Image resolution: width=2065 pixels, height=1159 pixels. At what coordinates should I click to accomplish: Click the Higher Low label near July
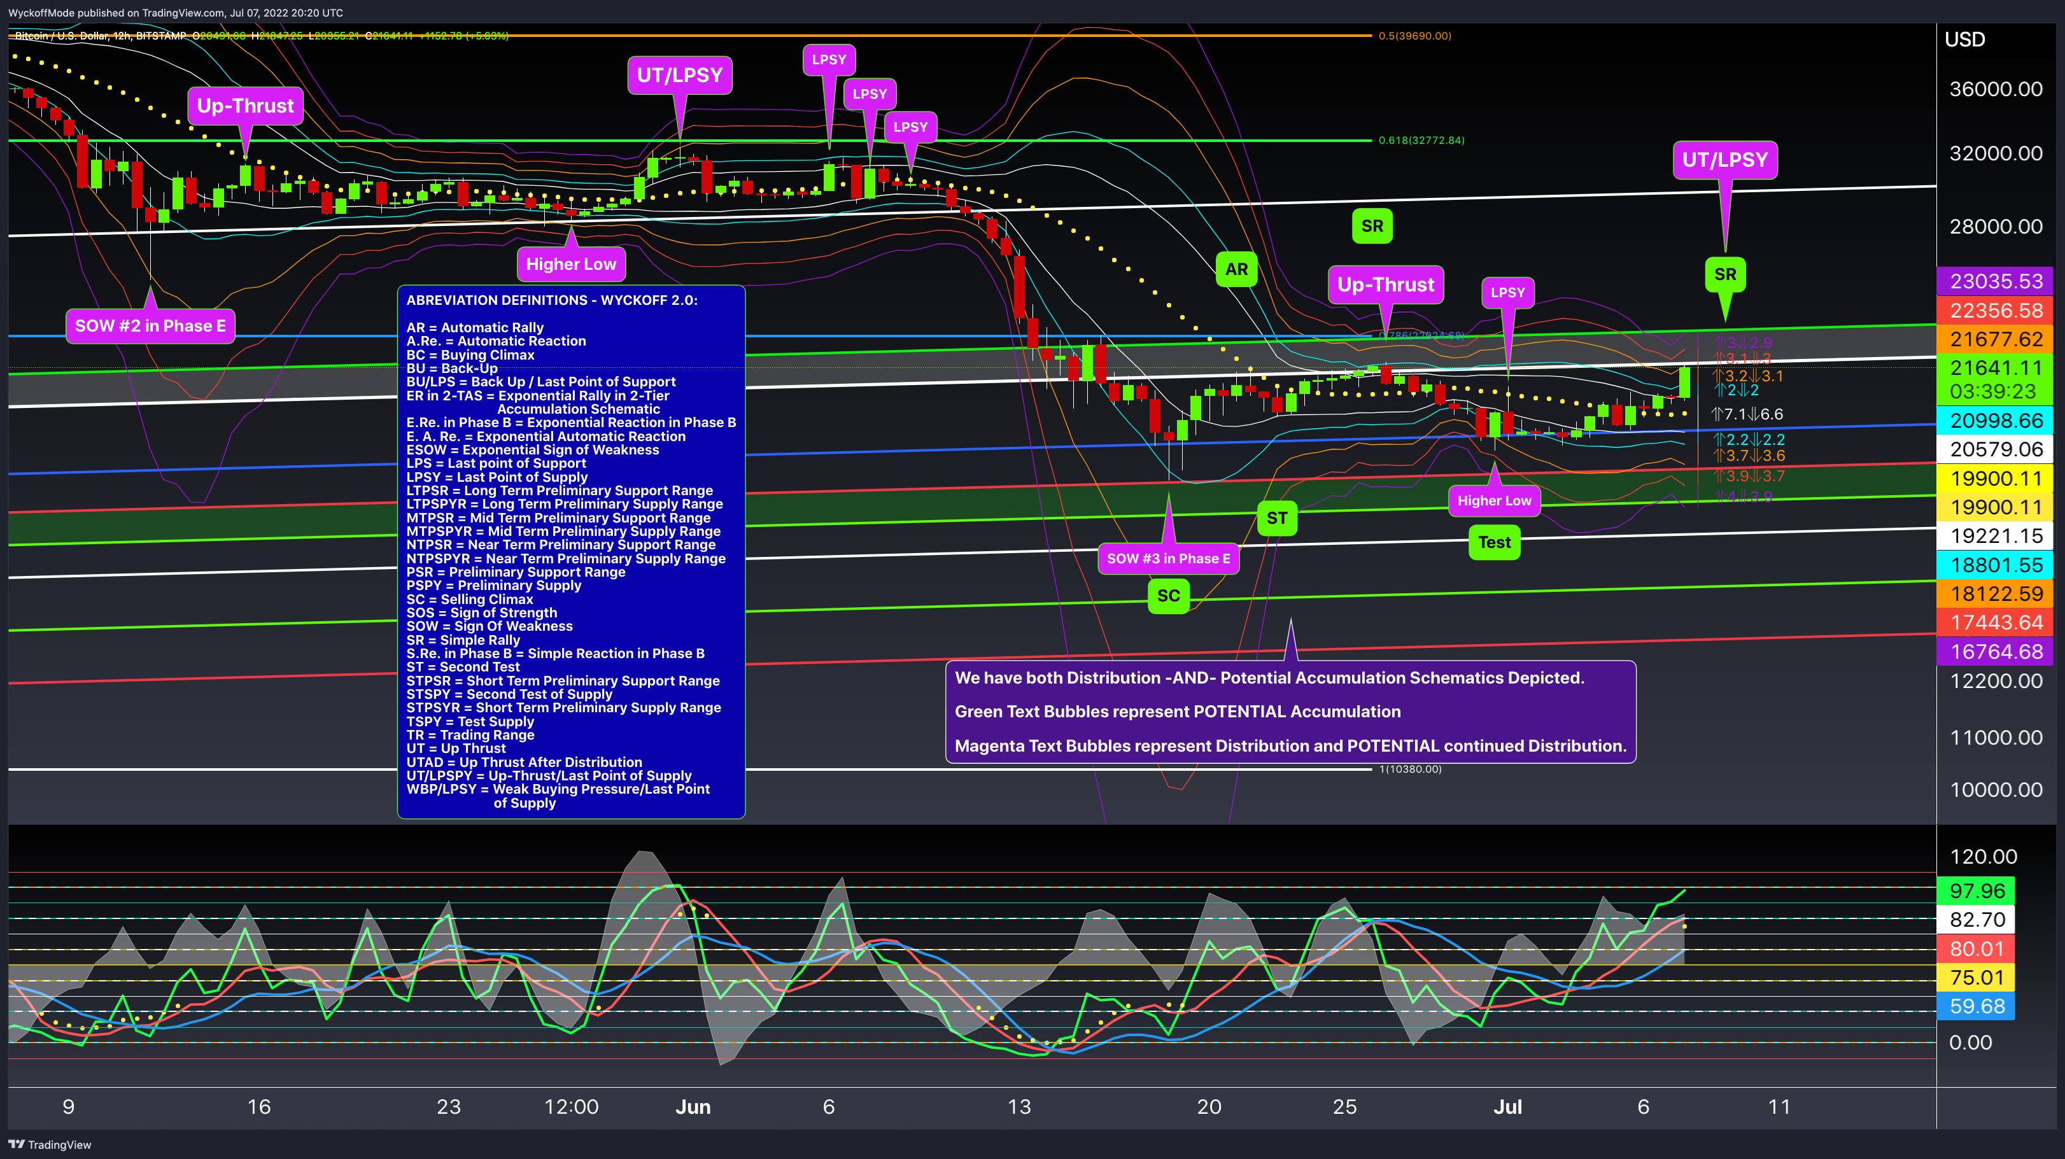pyautogui.click(x=1494, y=501)
